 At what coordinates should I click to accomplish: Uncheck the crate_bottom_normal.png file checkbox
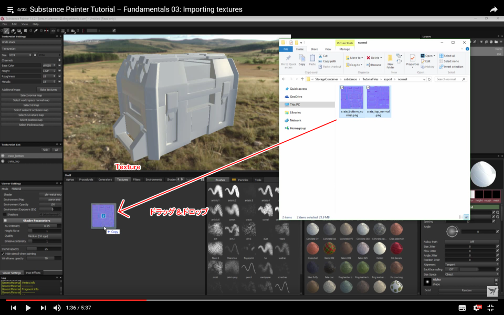point(342,88)
